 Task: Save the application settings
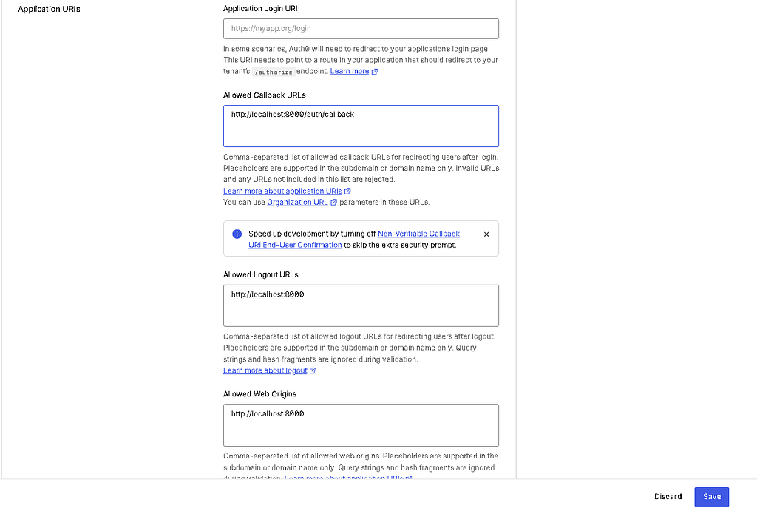click(x=712, y=497)
